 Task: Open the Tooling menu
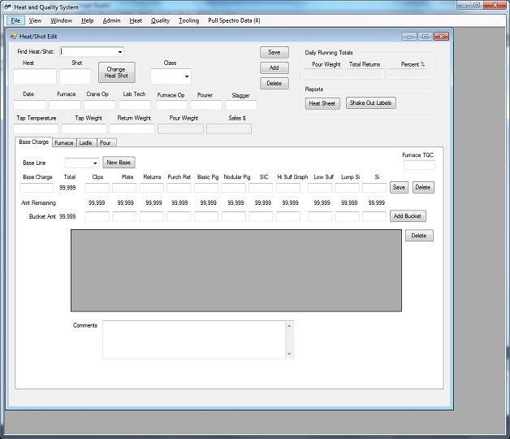(188, 20)
